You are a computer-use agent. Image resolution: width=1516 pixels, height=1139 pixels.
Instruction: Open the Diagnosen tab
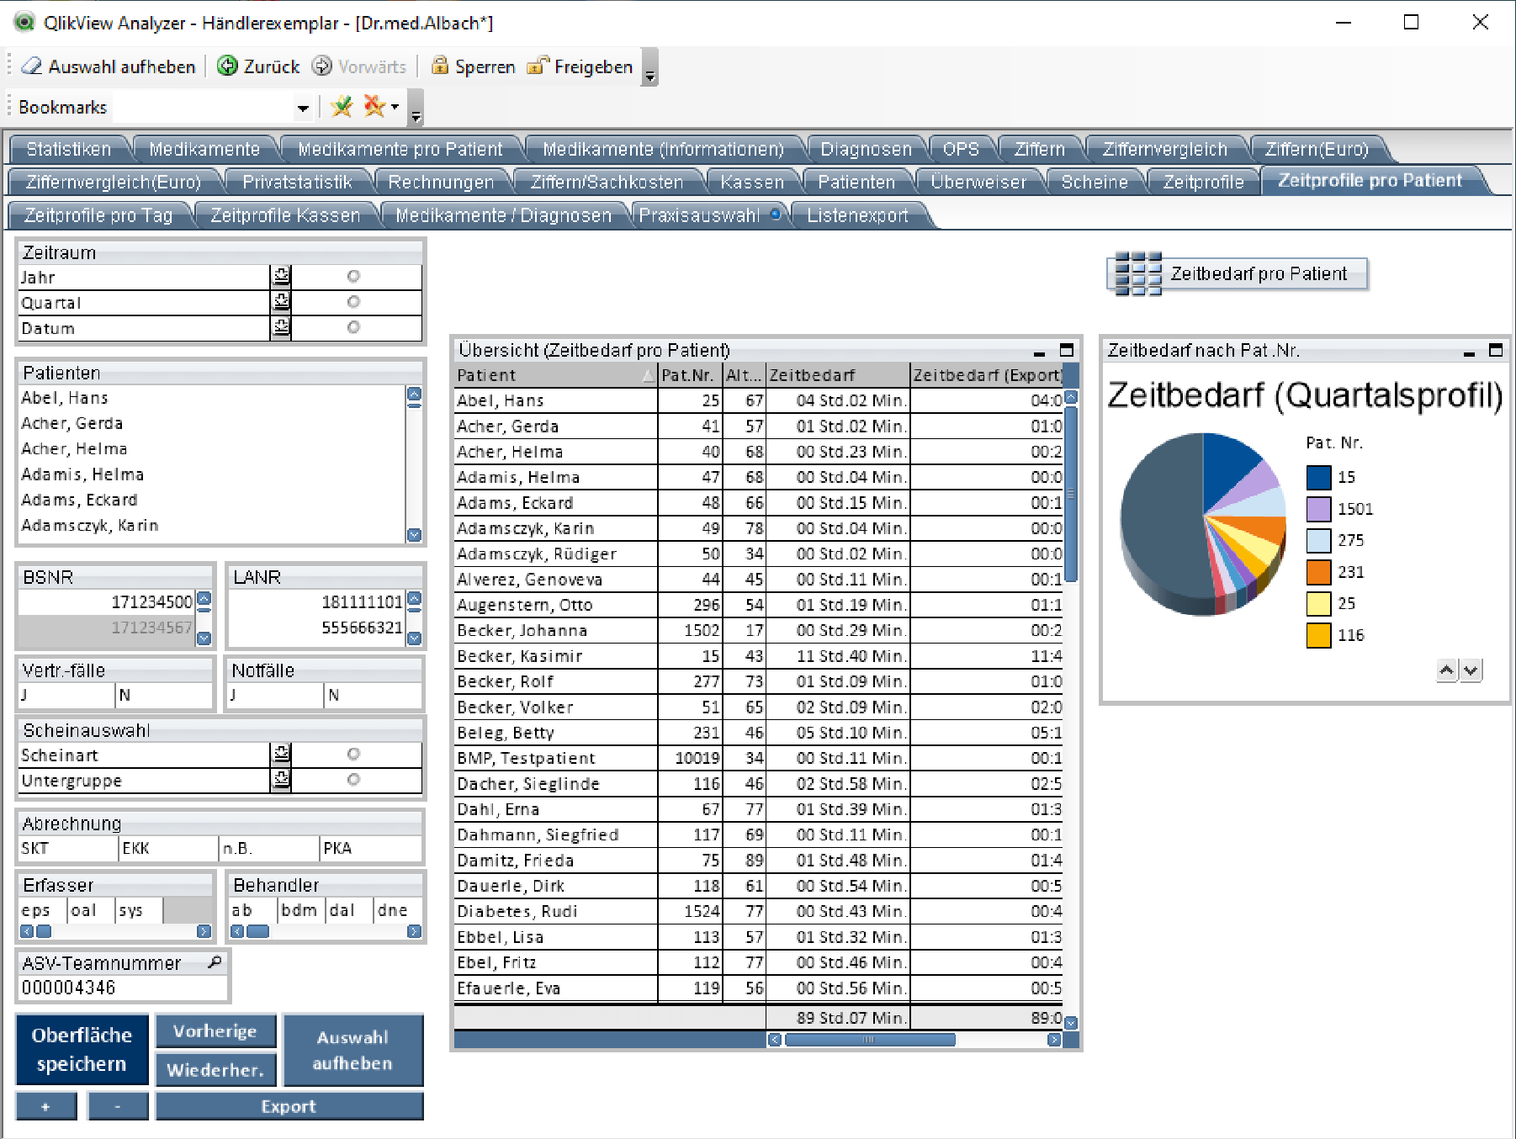pos(866,150)
